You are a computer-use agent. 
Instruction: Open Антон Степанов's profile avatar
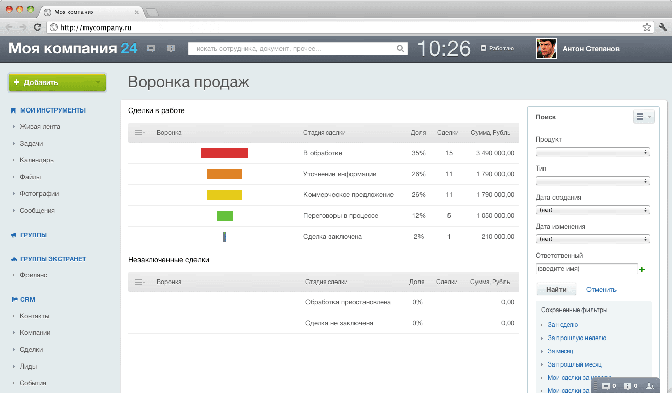[546, 49]
